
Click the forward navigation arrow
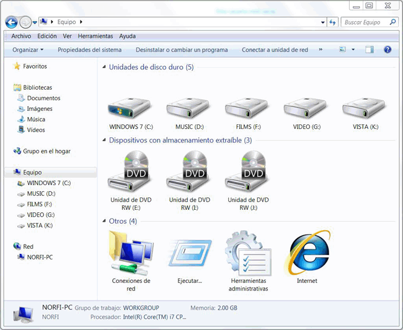pyautogui.click(x=25, y=22)
